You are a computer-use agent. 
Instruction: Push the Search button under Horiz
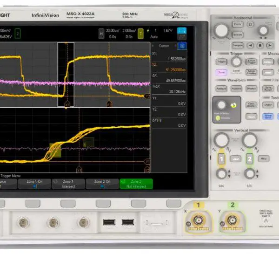click(x=238, y=34)
